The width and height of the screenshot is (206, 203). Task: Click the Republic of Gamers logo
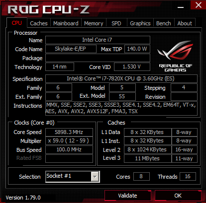(175, 56)
